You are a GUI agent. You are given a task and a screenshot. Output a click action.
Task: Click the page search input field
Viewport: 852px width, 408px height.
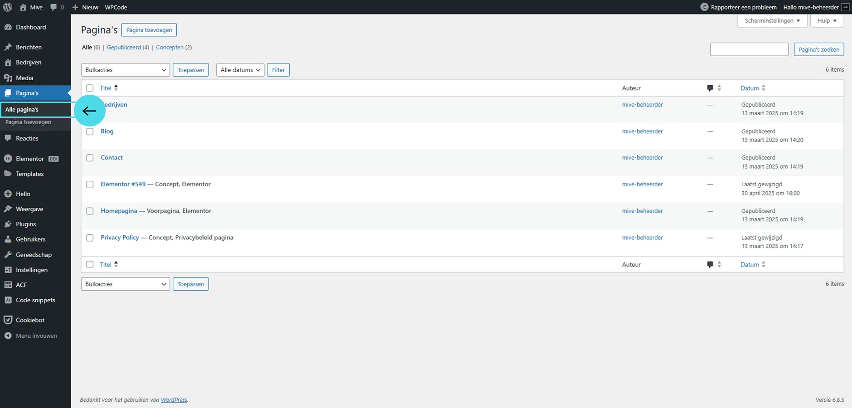pos(749,49)
